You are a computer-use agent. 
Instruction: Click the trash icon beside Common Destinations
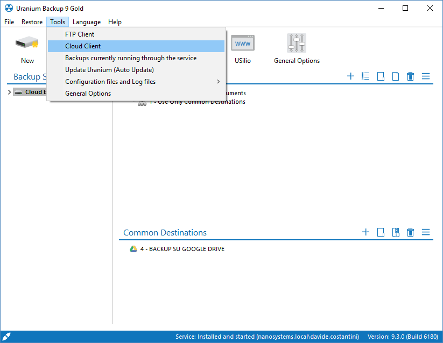pyautogui.click(x=411, y=232)
